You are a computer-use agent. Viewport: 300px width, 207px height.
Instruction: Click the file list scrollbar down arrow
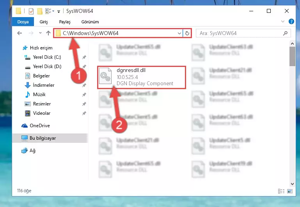pos(292,184)
